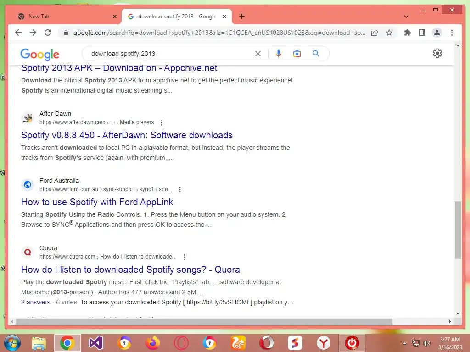Launch Firefox from the taskbar
Viewport: 470px width, 352px height.
coord(153,343)
